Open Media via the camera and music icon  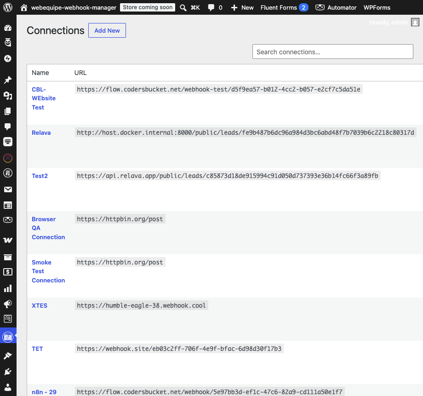pyautogui.click(x=8, y=96)
